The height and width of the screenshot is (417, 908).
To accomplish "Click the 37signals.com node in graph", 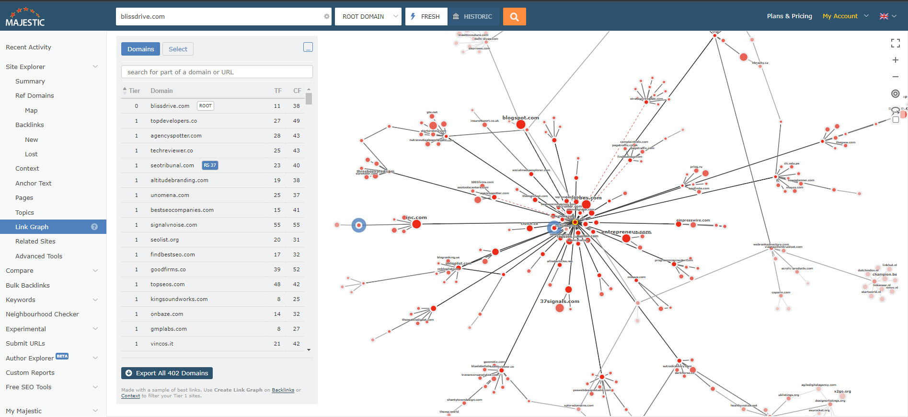I will 560,308.
